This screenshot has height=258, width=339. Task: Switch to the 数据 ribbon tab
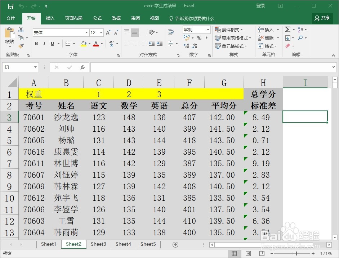pyautogui.click(x=116, y=18)
